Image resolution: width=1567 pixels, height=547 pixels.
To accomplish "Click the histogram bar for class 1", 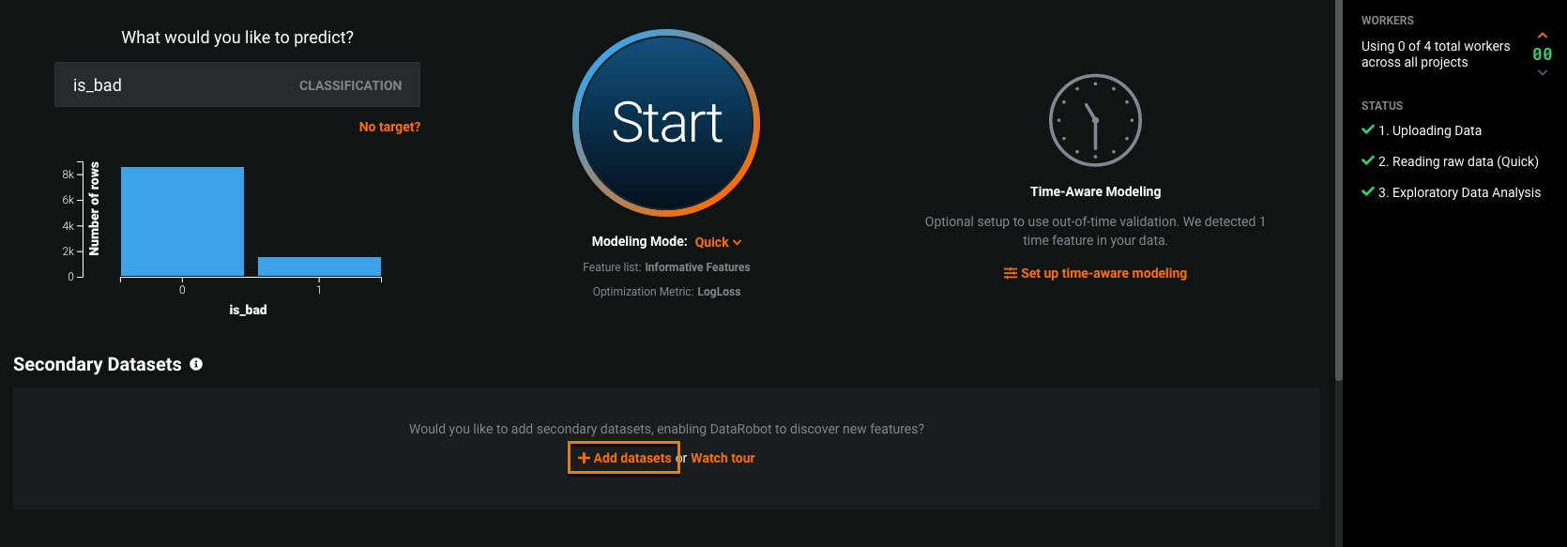I will point(319,266).
